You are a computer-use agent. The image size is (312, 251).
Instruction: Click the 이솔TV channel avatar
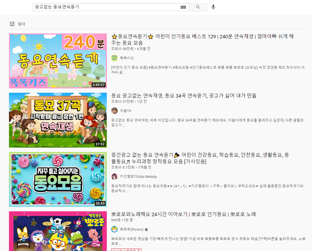coord(114,111)
